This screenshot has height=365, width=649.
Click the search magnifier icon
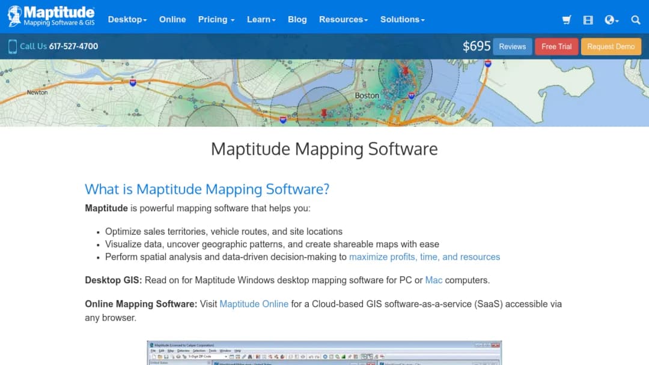coord(635,20)
